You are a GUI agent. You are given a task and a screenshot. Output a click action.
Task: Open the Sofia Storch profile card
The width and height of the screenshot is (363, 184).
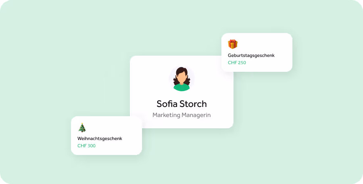(x=182, y=92)
